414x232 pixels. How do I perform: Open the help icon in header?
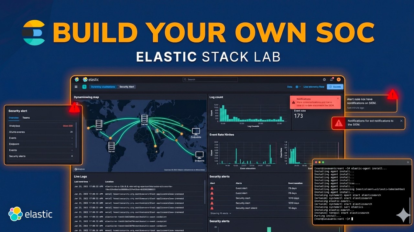(324, 79)
